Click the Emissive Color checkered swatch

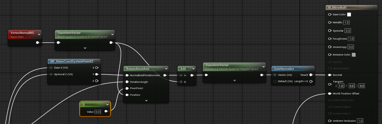(354, 55)
